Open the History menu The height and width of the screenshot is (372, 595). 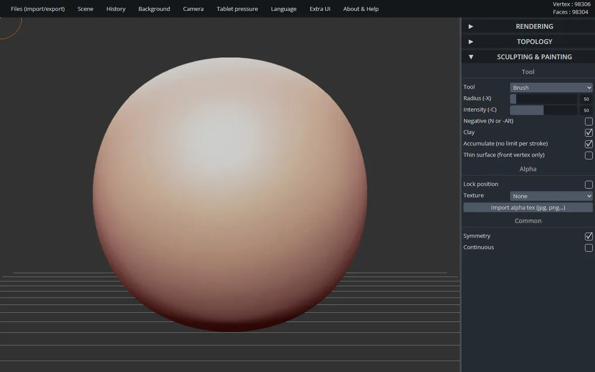116,9
